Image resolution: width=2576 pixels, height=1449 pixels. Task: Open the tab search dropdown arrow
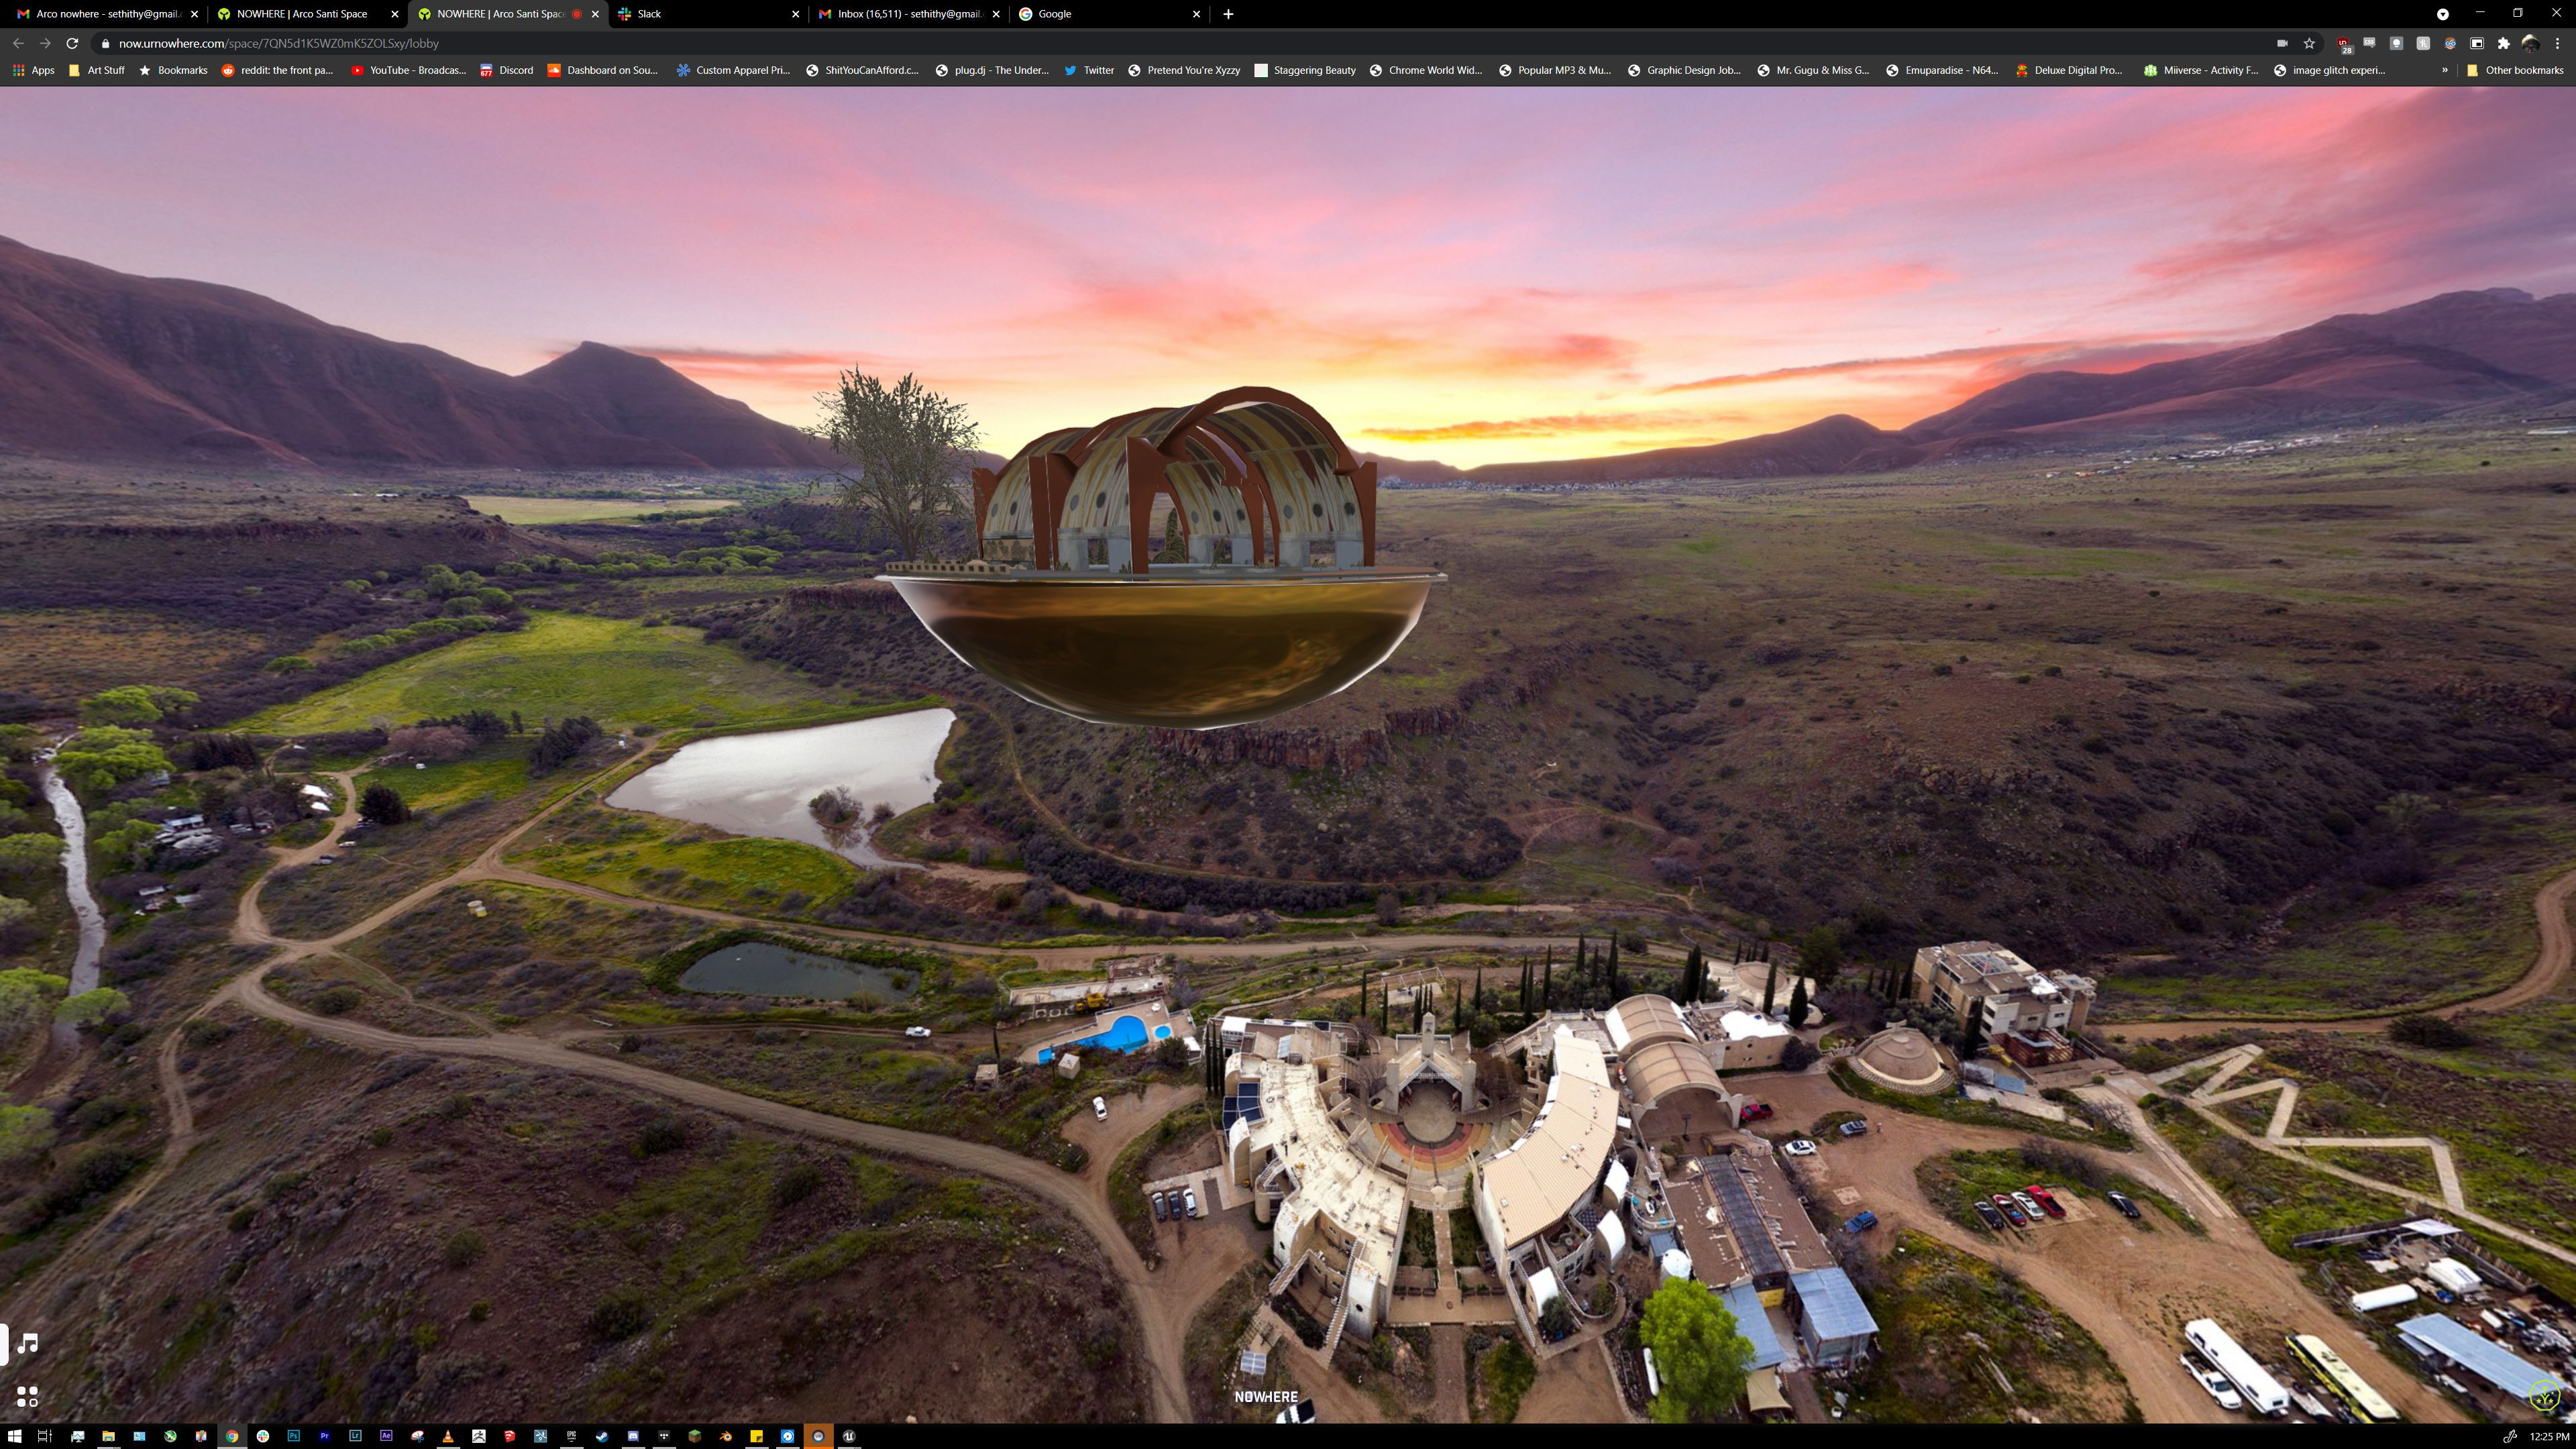click(x=2442, y=14)
